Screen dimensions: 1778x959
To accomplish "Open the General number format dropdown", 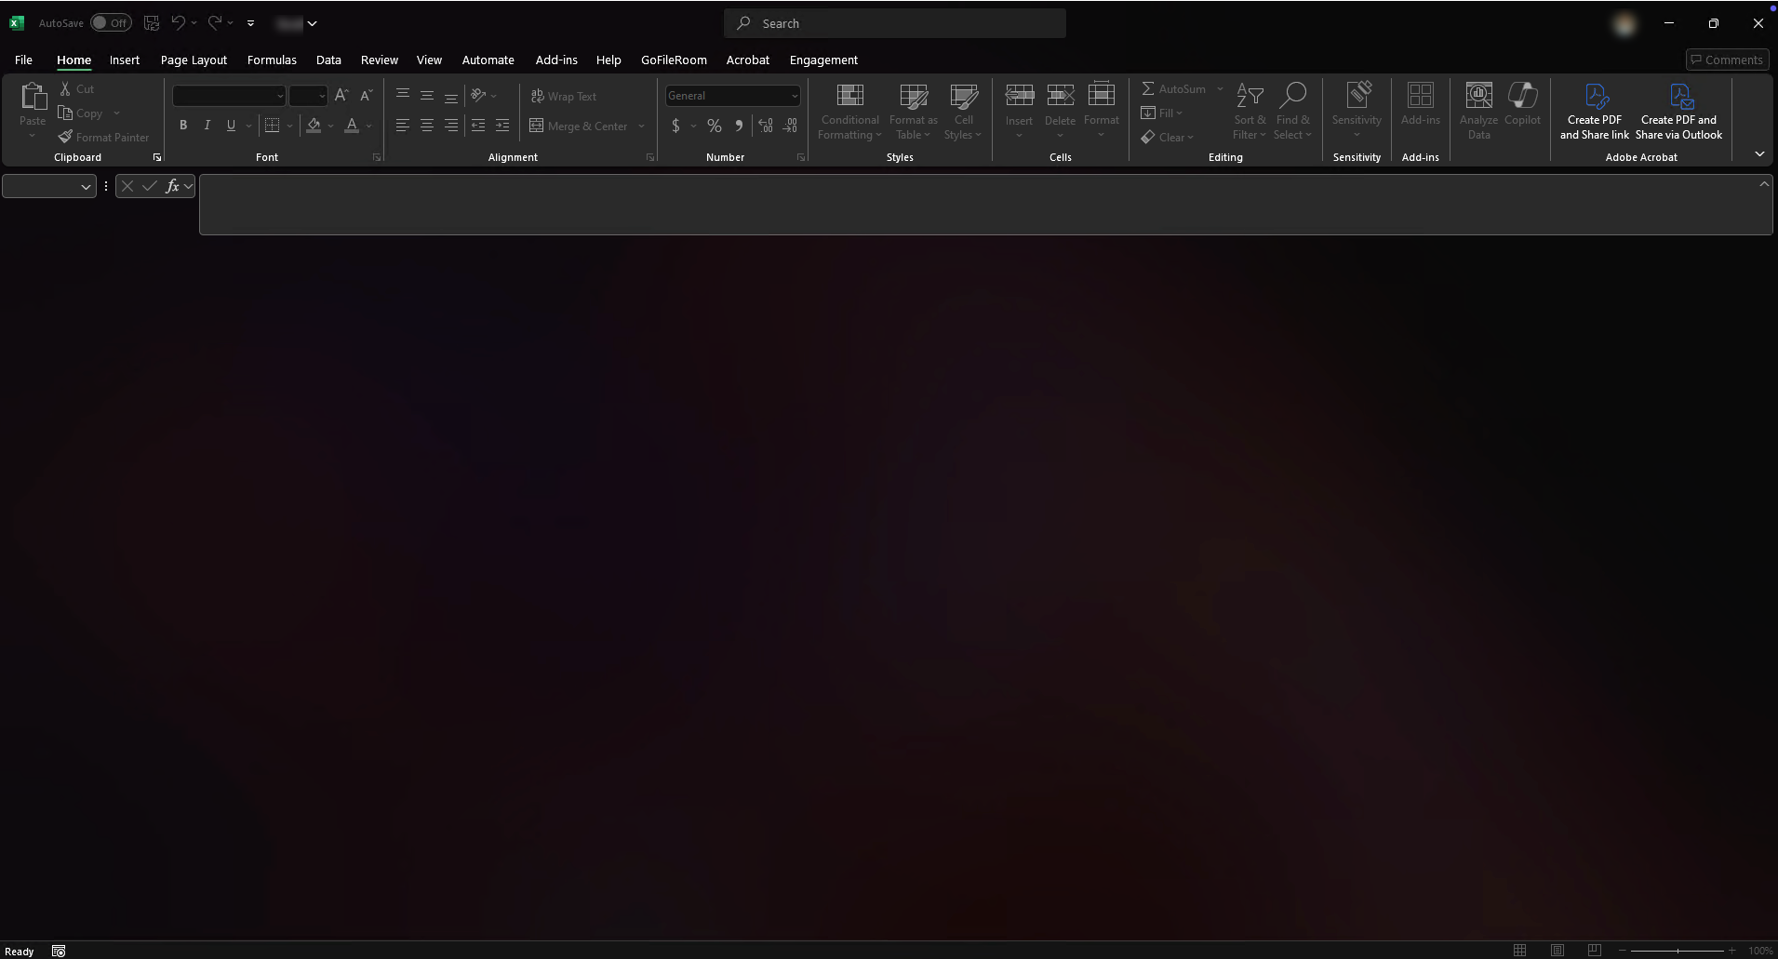I will (794, 96).
